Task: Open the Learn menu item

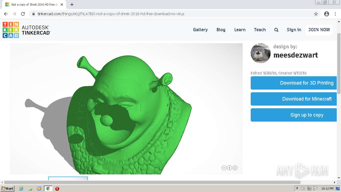Action: [240, 30]
